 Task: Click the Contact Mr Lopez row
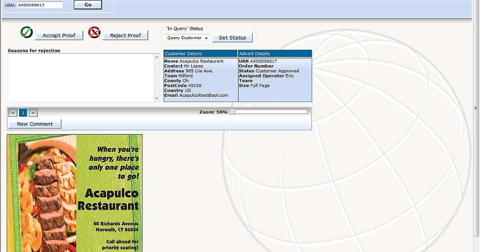click(184, 66)
